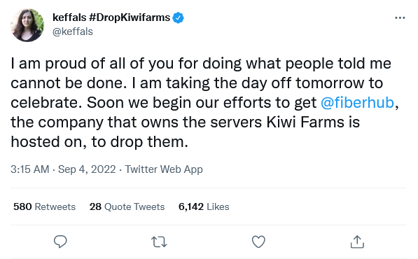Click the blue verified checkmark badge
418x259 pixels.
pos(178,18)
